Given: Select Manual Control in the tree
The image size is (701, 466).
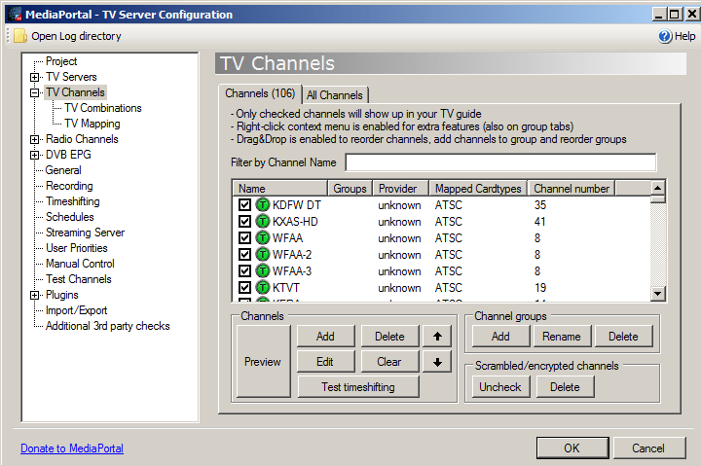Looking at the screenshot, I should point(80,264).
